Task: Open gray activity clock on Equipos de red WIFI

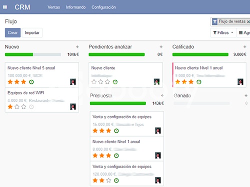Action: 31,107
